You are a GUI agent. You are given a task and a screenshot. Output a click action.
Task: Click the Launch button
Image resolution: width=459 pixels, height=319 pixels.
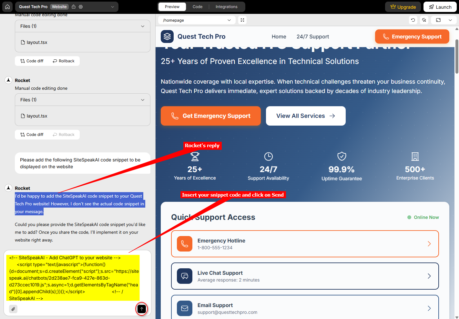(x=440, y=7)
